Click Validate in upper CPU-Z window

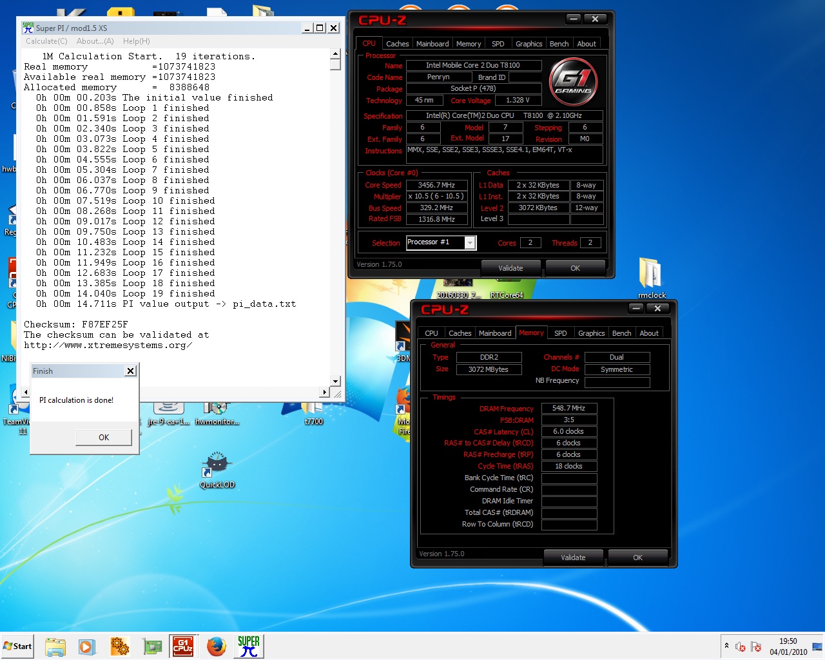510,268
